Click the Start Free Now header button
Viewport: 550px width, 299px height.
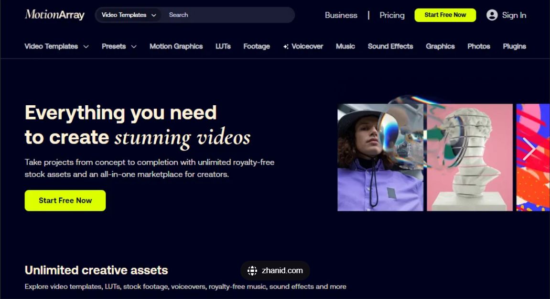pos(445,15)
